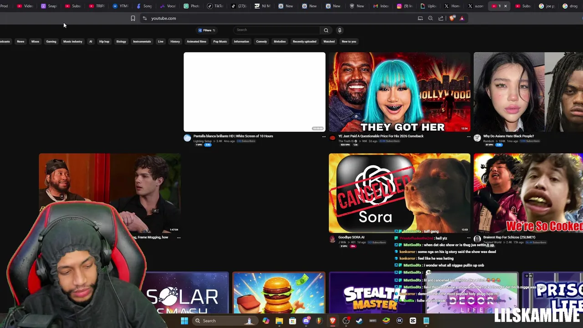Open the THEY GOT HER video thumbnail
Image resolution: width=583 pixels, height=328 pixels.
(399, 92)
